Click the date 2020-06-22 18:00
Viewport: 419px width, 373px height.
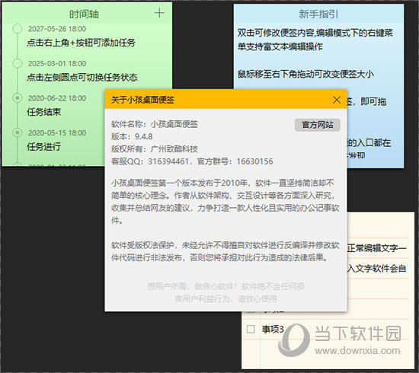click(x=57, y=98)
